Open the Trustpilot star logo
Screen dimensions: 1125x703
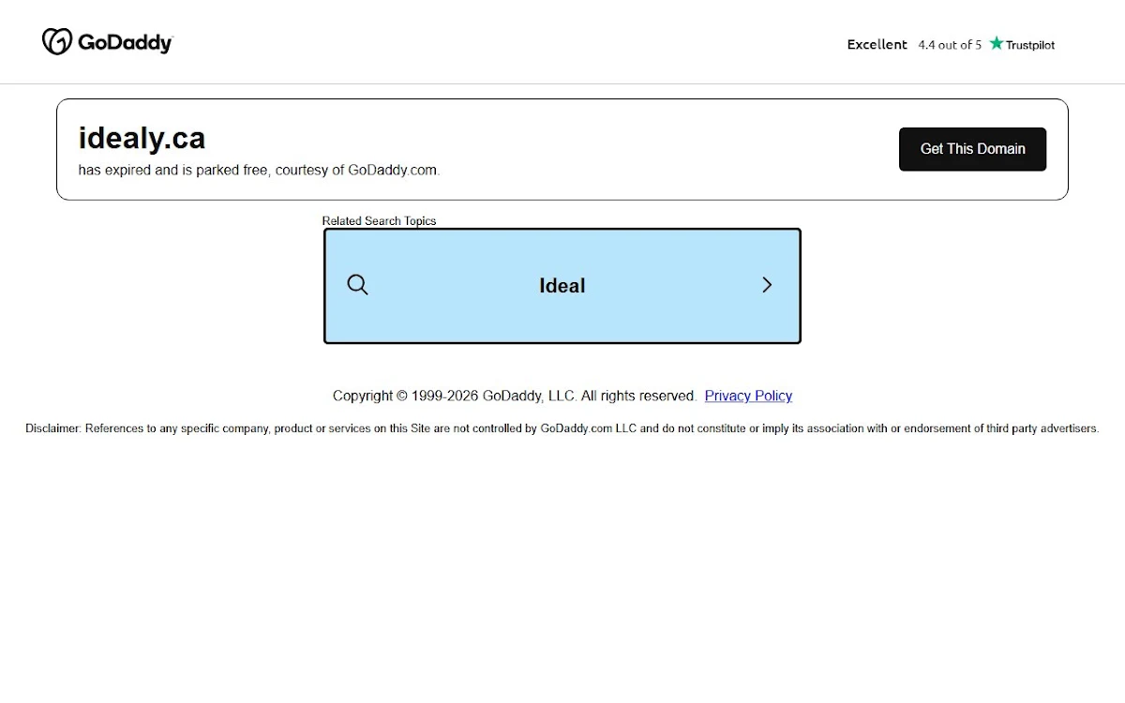(1022, 44)
